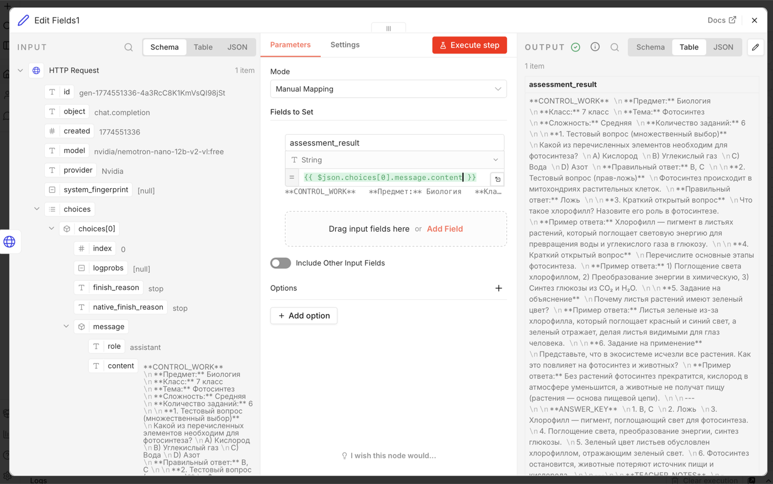Click the pencil edit output icon
The height and width of the screenshot is (484, 773).
[x=755, y=47]
